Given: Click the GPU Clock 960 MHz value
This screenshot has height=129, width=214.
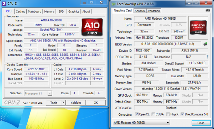Looking at the screenshot, I should coord(142,95).
